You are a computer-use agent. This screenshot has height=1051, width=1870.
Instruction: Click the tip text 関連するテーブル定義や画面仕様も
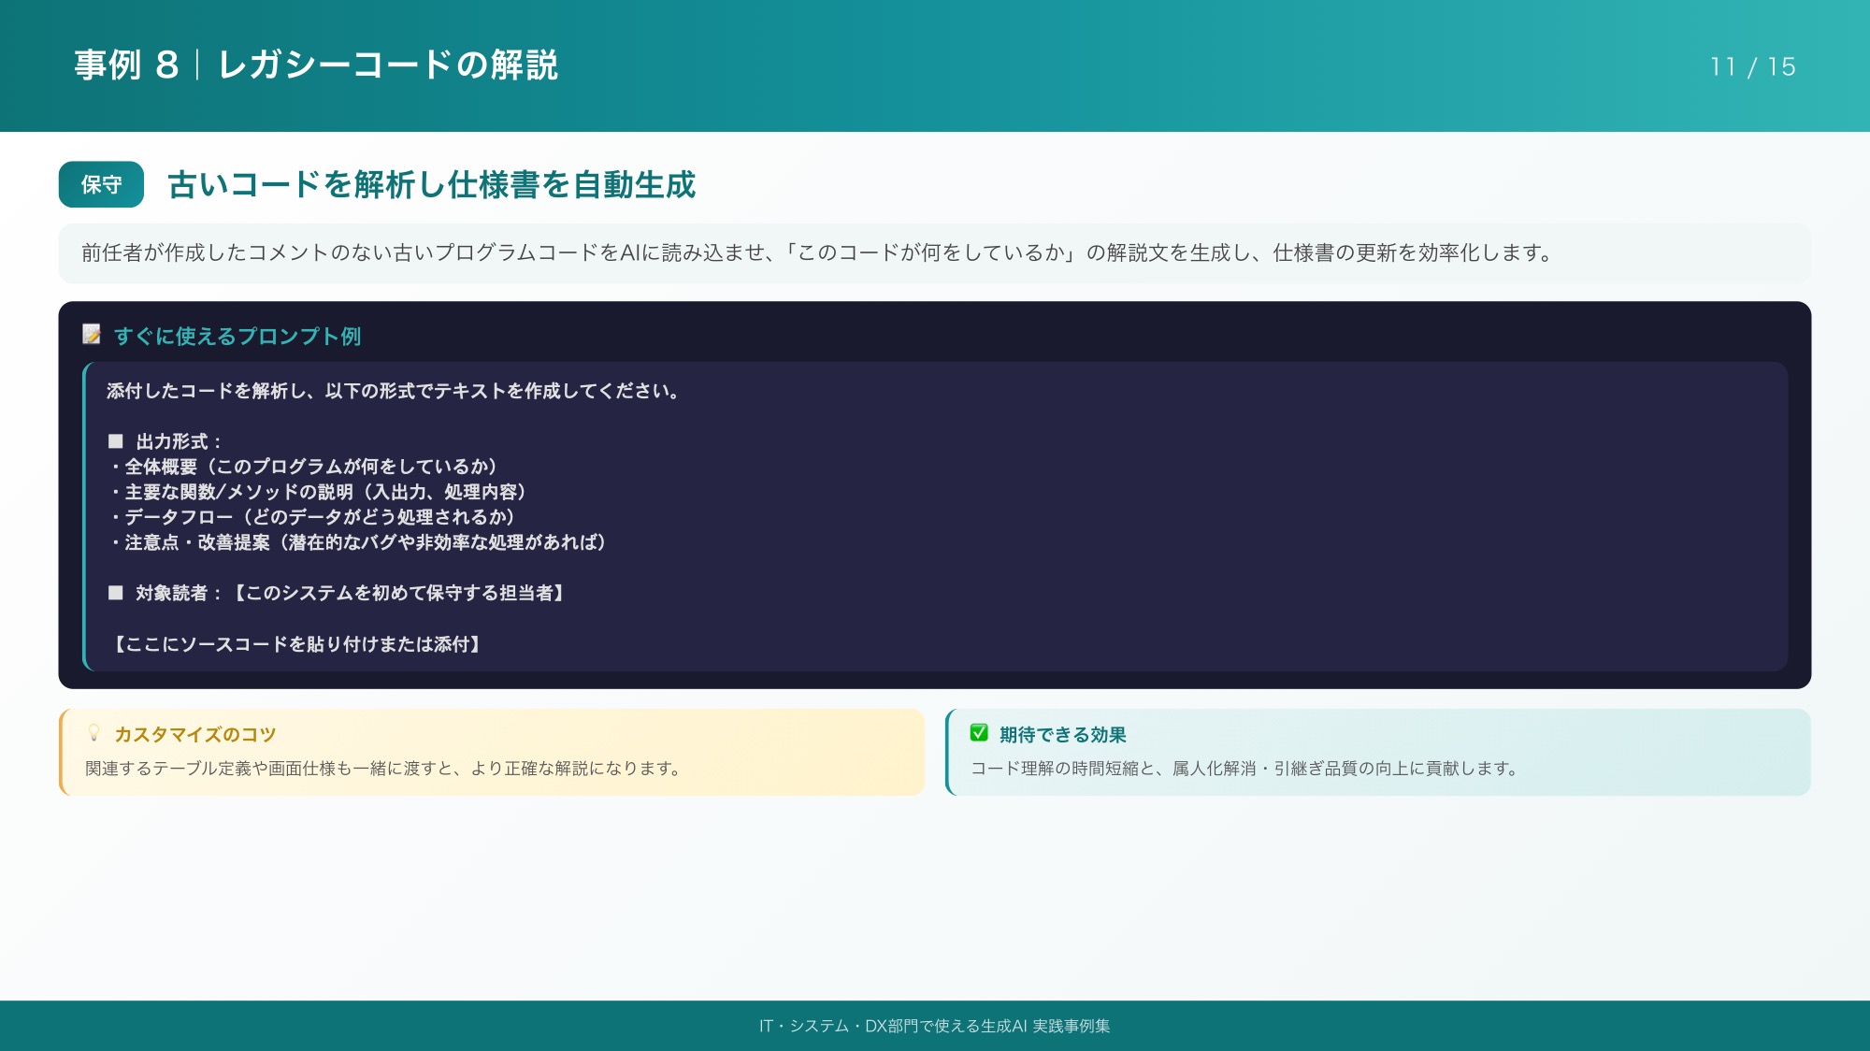[x=382, y=769]
